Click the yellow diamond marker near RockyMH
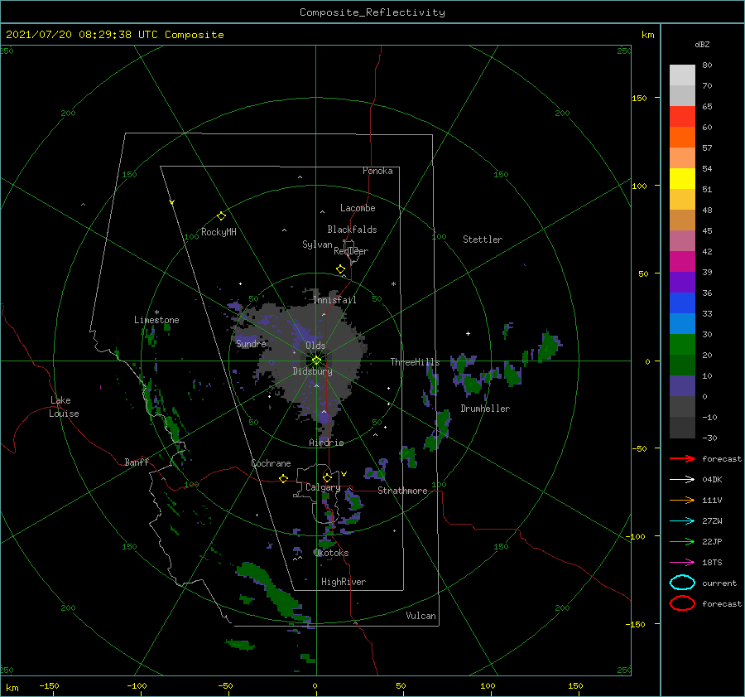The width and height of the screenshot is (745, 697). [x=221, y=216]
